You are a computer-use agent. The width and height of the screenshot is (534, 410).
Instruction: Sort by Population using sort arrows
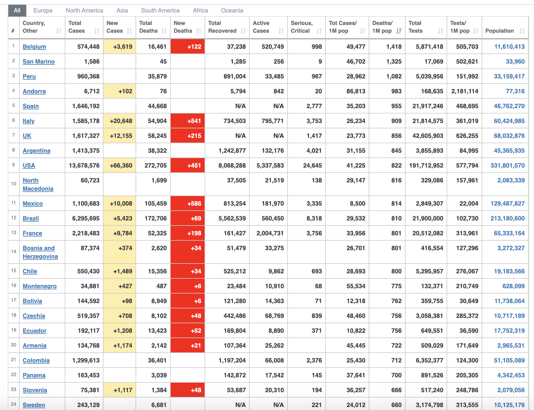[x=522, y=31]
